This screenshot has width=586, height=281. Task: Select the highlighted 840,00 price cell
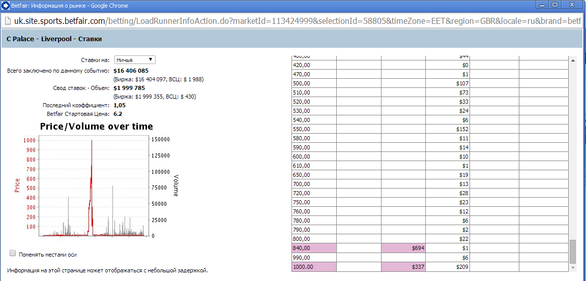pyautogui.click(x=314, y=248)
